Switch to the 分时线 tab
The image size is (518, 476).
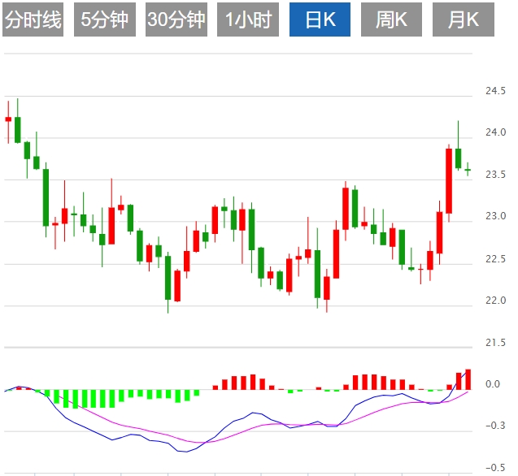point(33,20)
